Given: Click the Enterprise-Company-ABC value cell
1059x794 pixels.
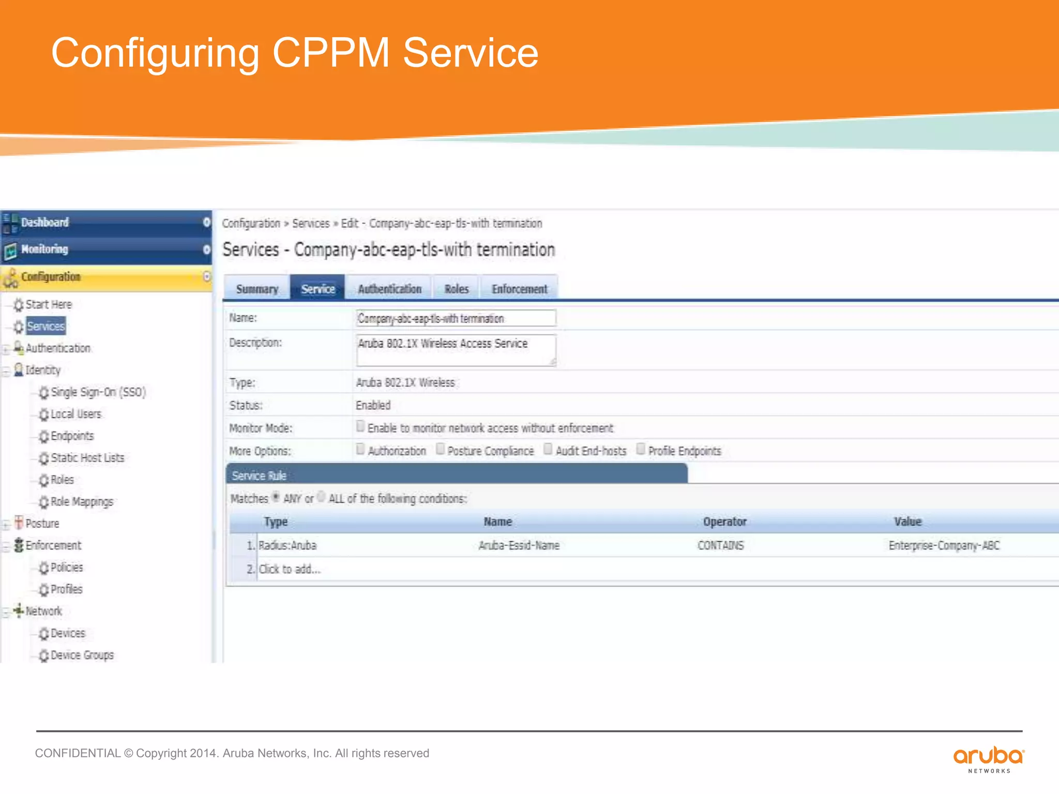Looking at the screenshot, I should coord(944,546).
